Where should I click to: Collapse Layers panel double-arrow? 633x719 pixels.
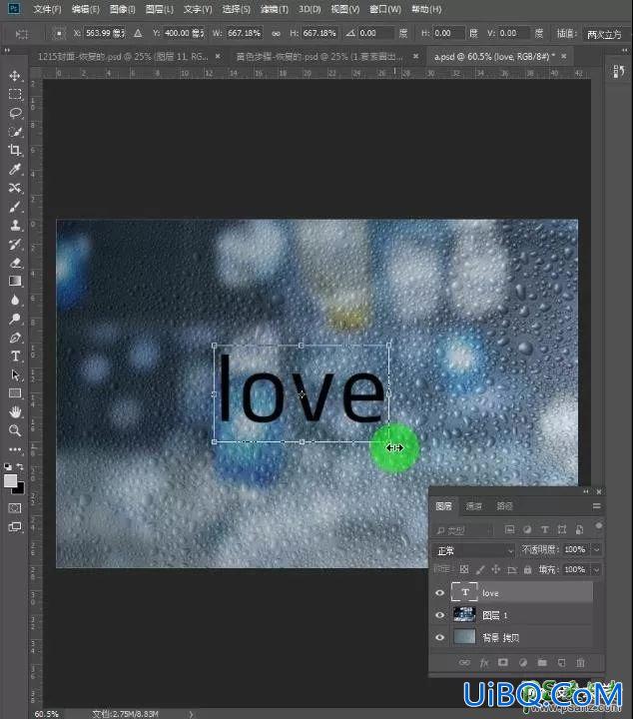586,491
